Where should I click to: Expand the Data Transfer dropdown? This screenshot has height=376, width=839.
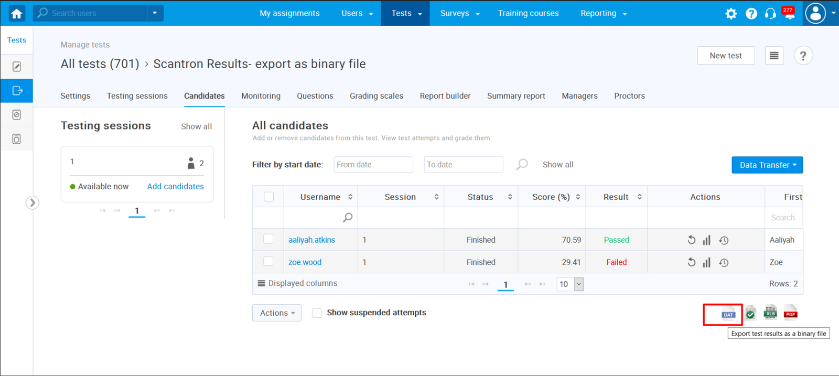point(767,165)
